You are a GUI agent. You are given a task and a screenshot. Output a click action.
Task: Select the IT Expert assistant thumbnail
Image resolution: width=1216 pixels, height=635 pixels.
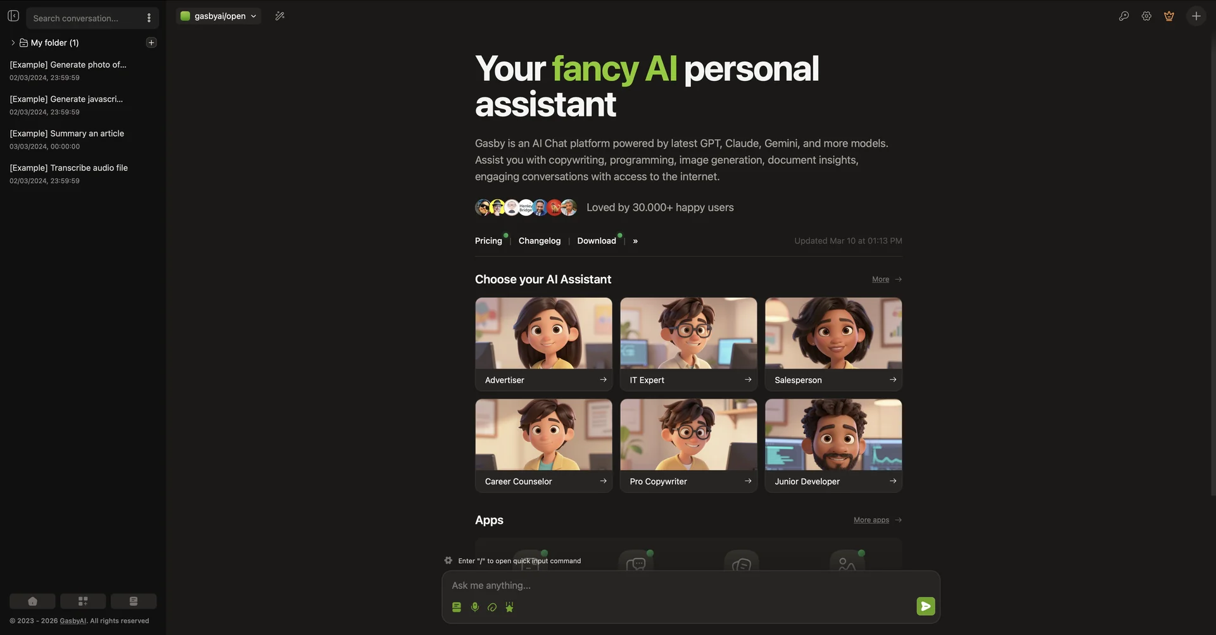tap(688, 333)
